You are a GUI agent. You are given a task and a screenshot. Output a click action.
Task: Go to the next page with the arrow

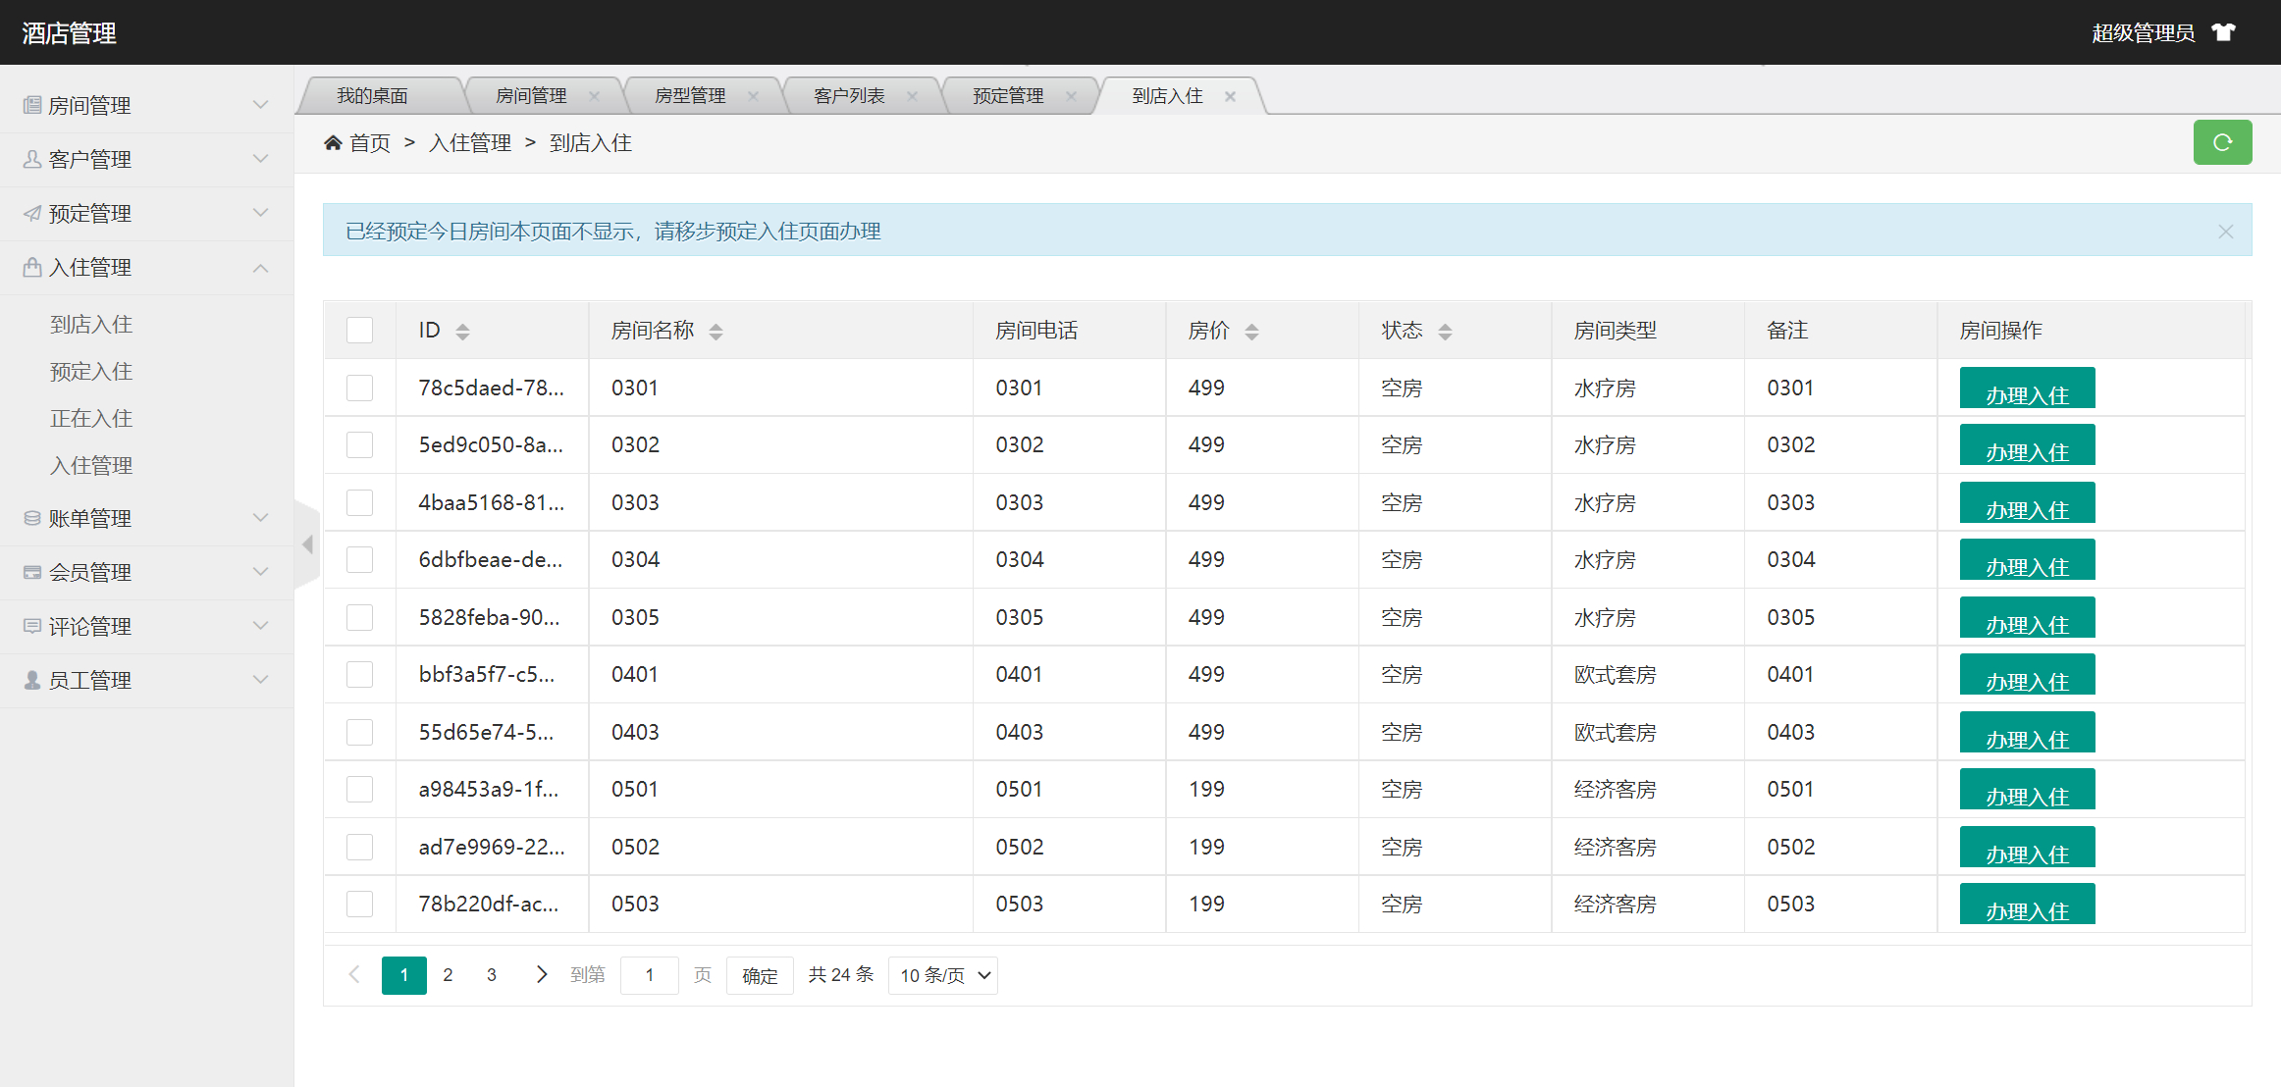coord(541,974)
